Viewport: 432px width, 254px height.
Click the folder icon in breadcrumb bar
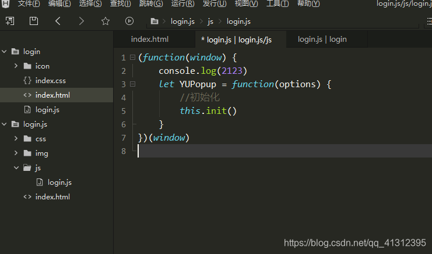click(154, 21)
